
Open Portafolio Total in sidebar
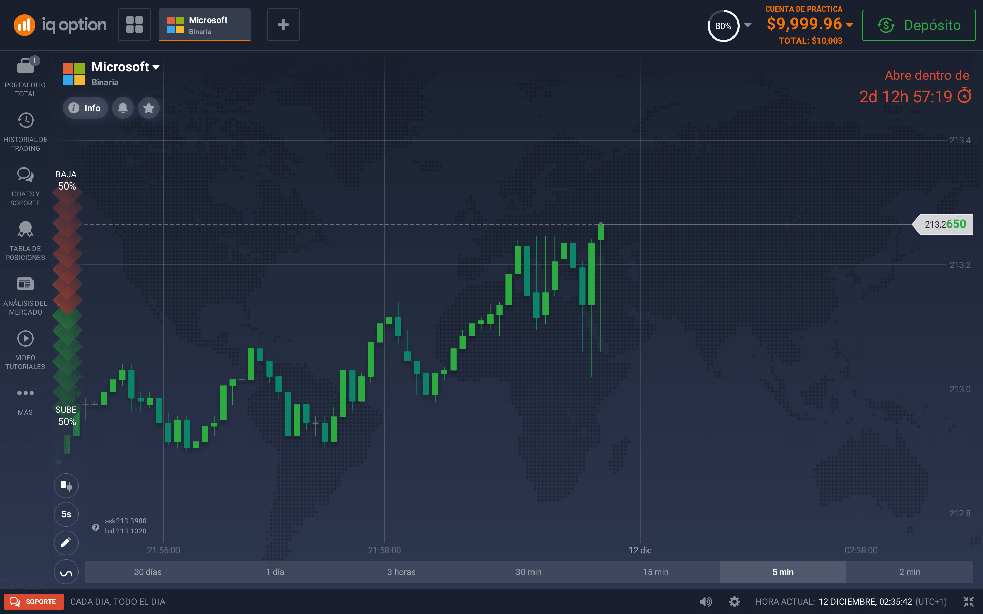25,77
